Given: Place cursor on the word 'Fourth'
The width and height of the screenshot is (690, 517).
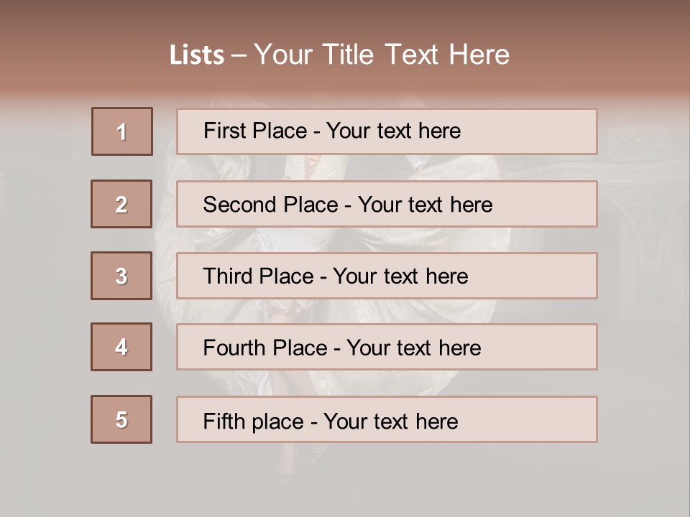Looking at the screenshot, I should tap(231, 348).
